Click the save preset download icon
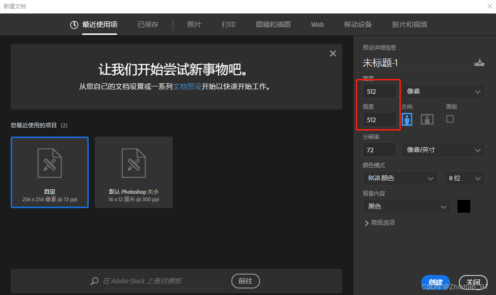496x295 pixels. click(479, 63)
